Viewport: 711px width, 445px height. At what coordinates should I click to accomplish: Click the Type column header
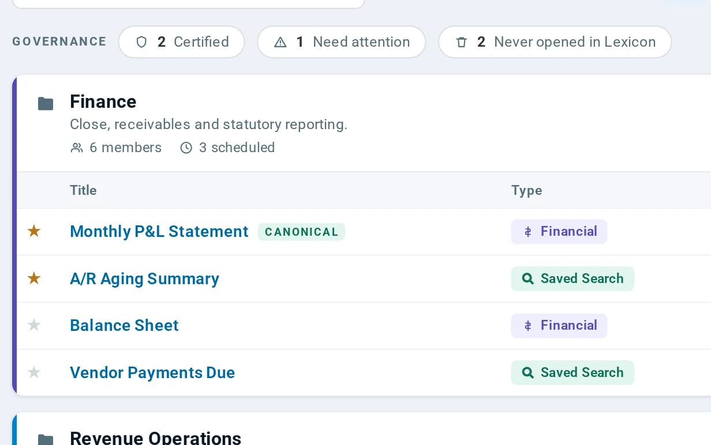[526, 191]
